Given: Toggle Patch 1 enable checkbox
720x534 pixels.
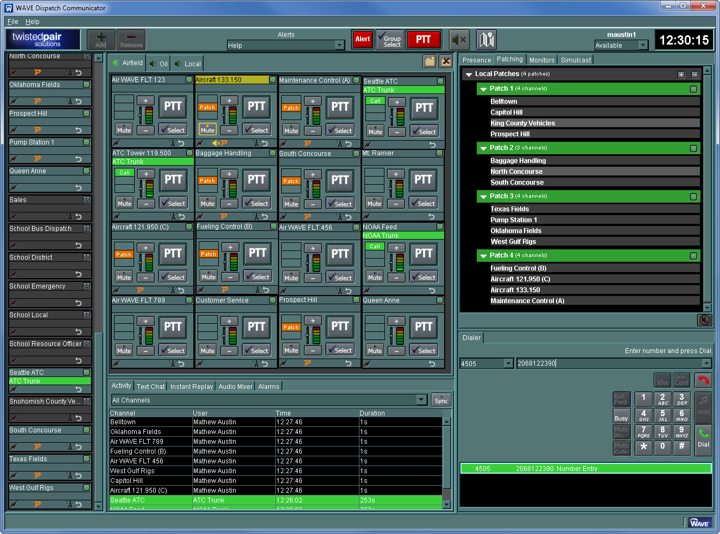Looking at the screenshot, I should click(x=693, y=89).
